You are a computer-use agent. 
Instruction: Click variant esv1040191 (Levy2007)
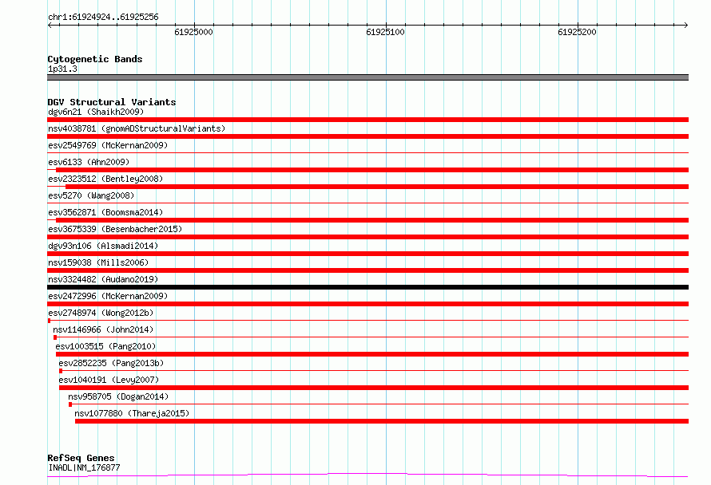[109, 380]
